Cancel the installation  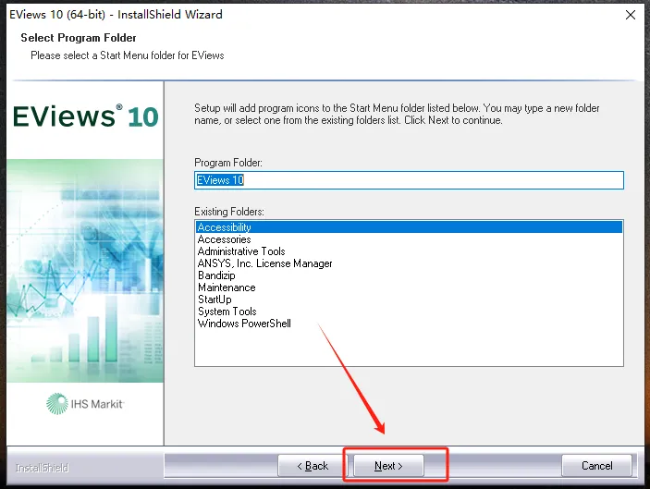[596, 466]
